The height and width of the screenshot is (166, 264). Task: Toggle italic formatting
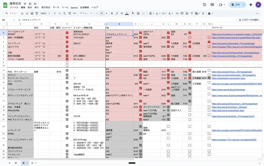(x=117, y=13)
